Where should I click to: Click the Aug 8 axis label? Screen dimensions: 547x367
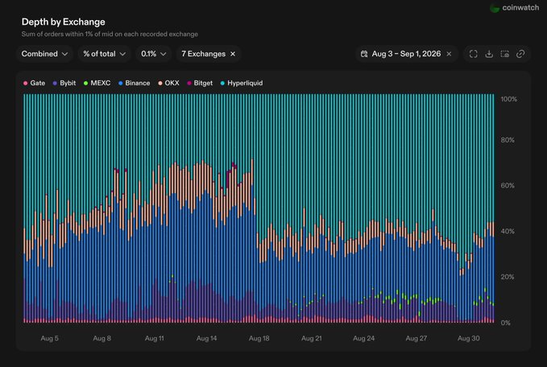tap(102, 338)
